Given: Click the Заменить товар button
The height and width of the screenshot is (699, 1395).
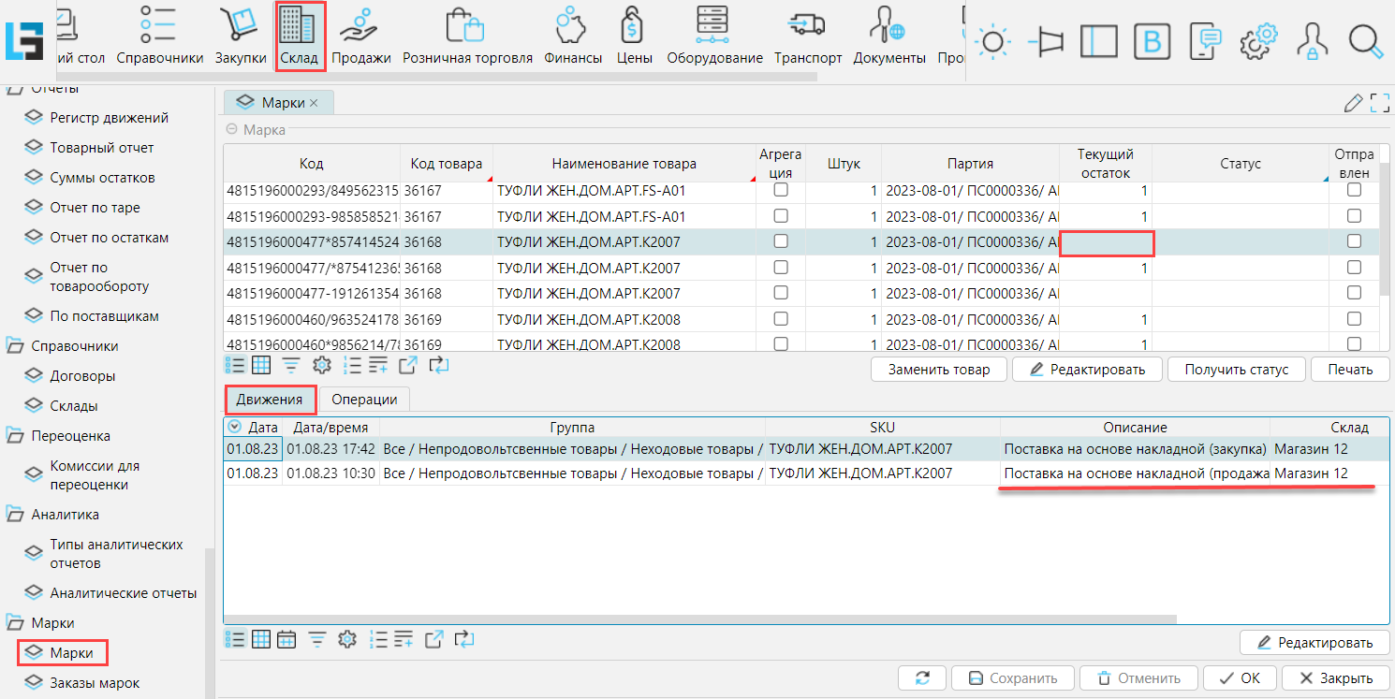Looking at the screenshot, I should (x=938, y=369).
